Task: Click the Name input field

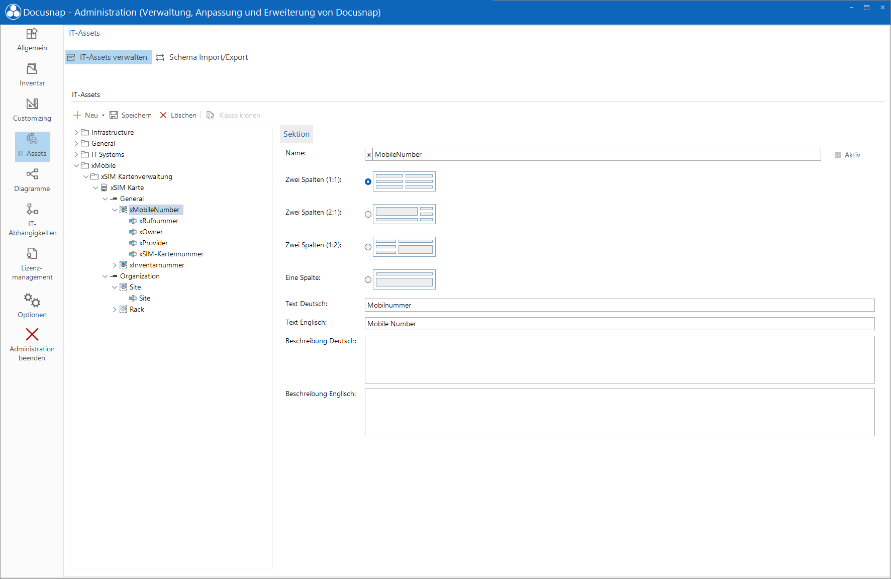Action: pos(597,154)
